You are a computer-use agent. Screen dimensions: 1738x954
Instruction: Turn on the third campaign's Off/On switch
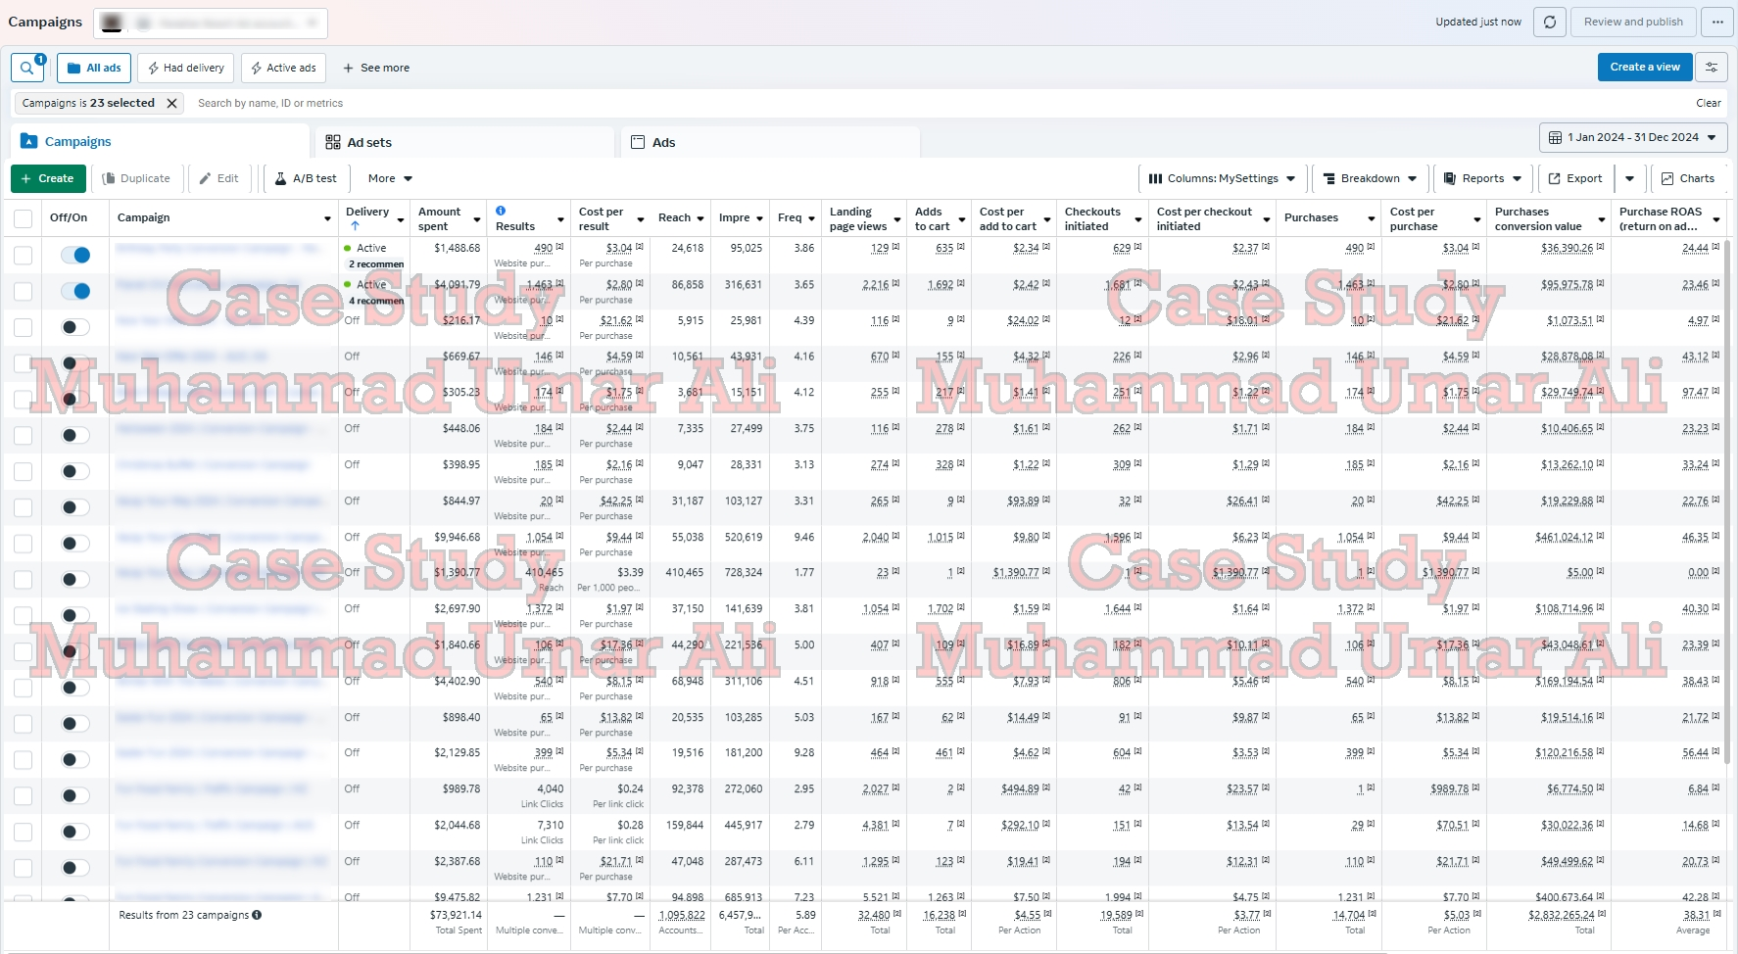(75, 327)
